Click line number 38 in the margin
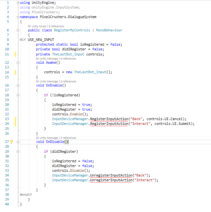Viewport: 211px width, 212px height. pyautogui.click(x=7, y=195)
